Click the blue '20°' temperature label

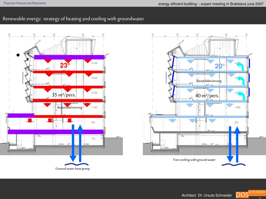tap(220, 66)
